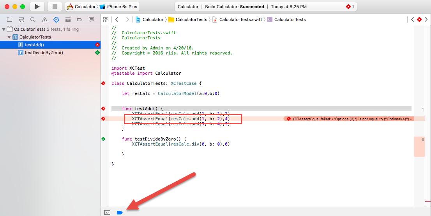This screenshot has width=431, height=216.
Task: Open the Symbol navigator icon
Action: coord(21,19)
